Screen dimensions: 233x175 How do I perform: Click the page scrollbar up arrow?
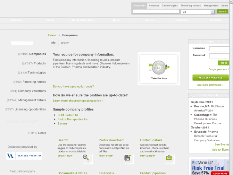(x=231, y=1)
